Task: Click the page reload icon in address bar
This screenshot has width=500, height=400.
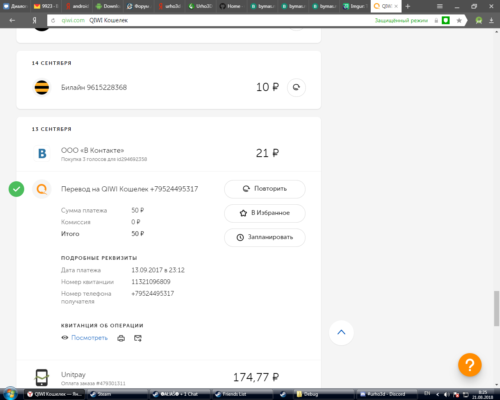Action: click(x=53, y=20)
